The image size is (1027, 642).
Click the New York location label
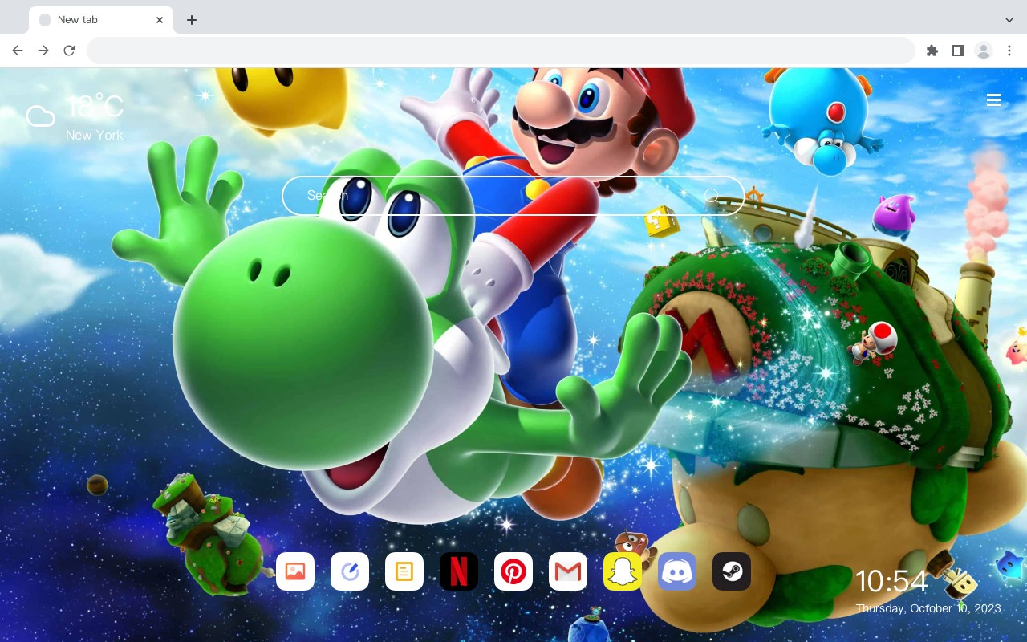(95, 135)
